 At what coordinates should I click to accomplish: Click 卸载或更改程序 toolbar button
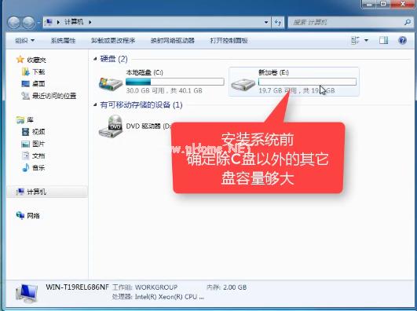[113, 40]
